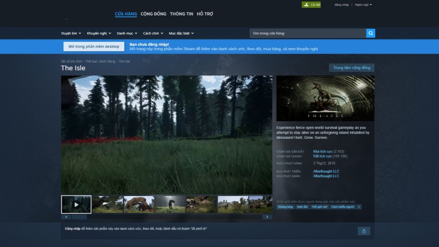Click the left arrow of the thumbnail strip
Screen dimensions: 439x247
pyautogui.click(x=66, y=217)
